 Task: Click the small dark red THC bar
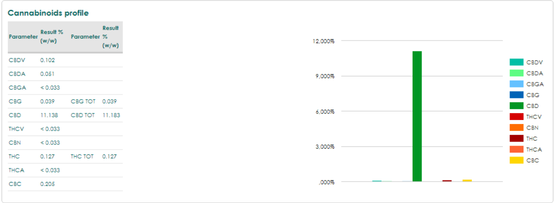pyautogui.click(x=447, y=181)
